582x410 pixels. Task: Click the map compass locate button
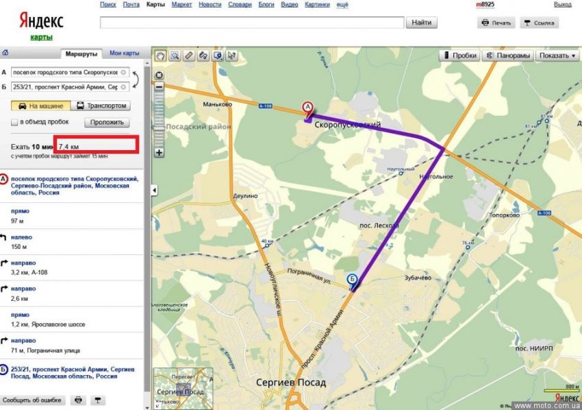[159, 75]
